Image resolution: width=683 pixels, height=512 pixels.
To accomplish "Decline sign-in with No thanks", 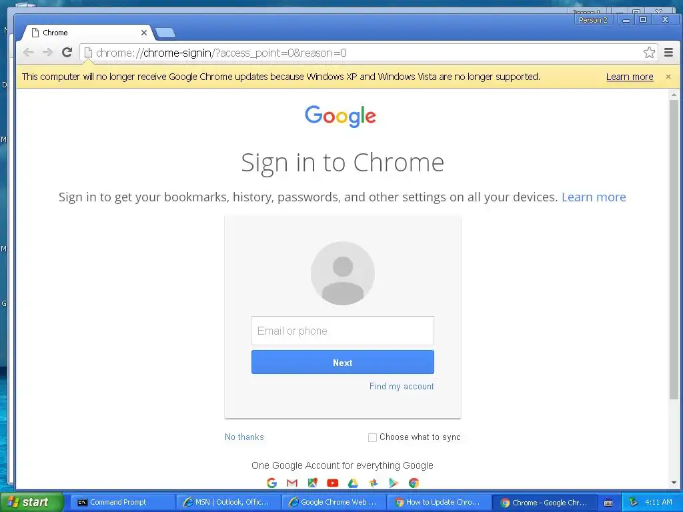I will point(244,437).
